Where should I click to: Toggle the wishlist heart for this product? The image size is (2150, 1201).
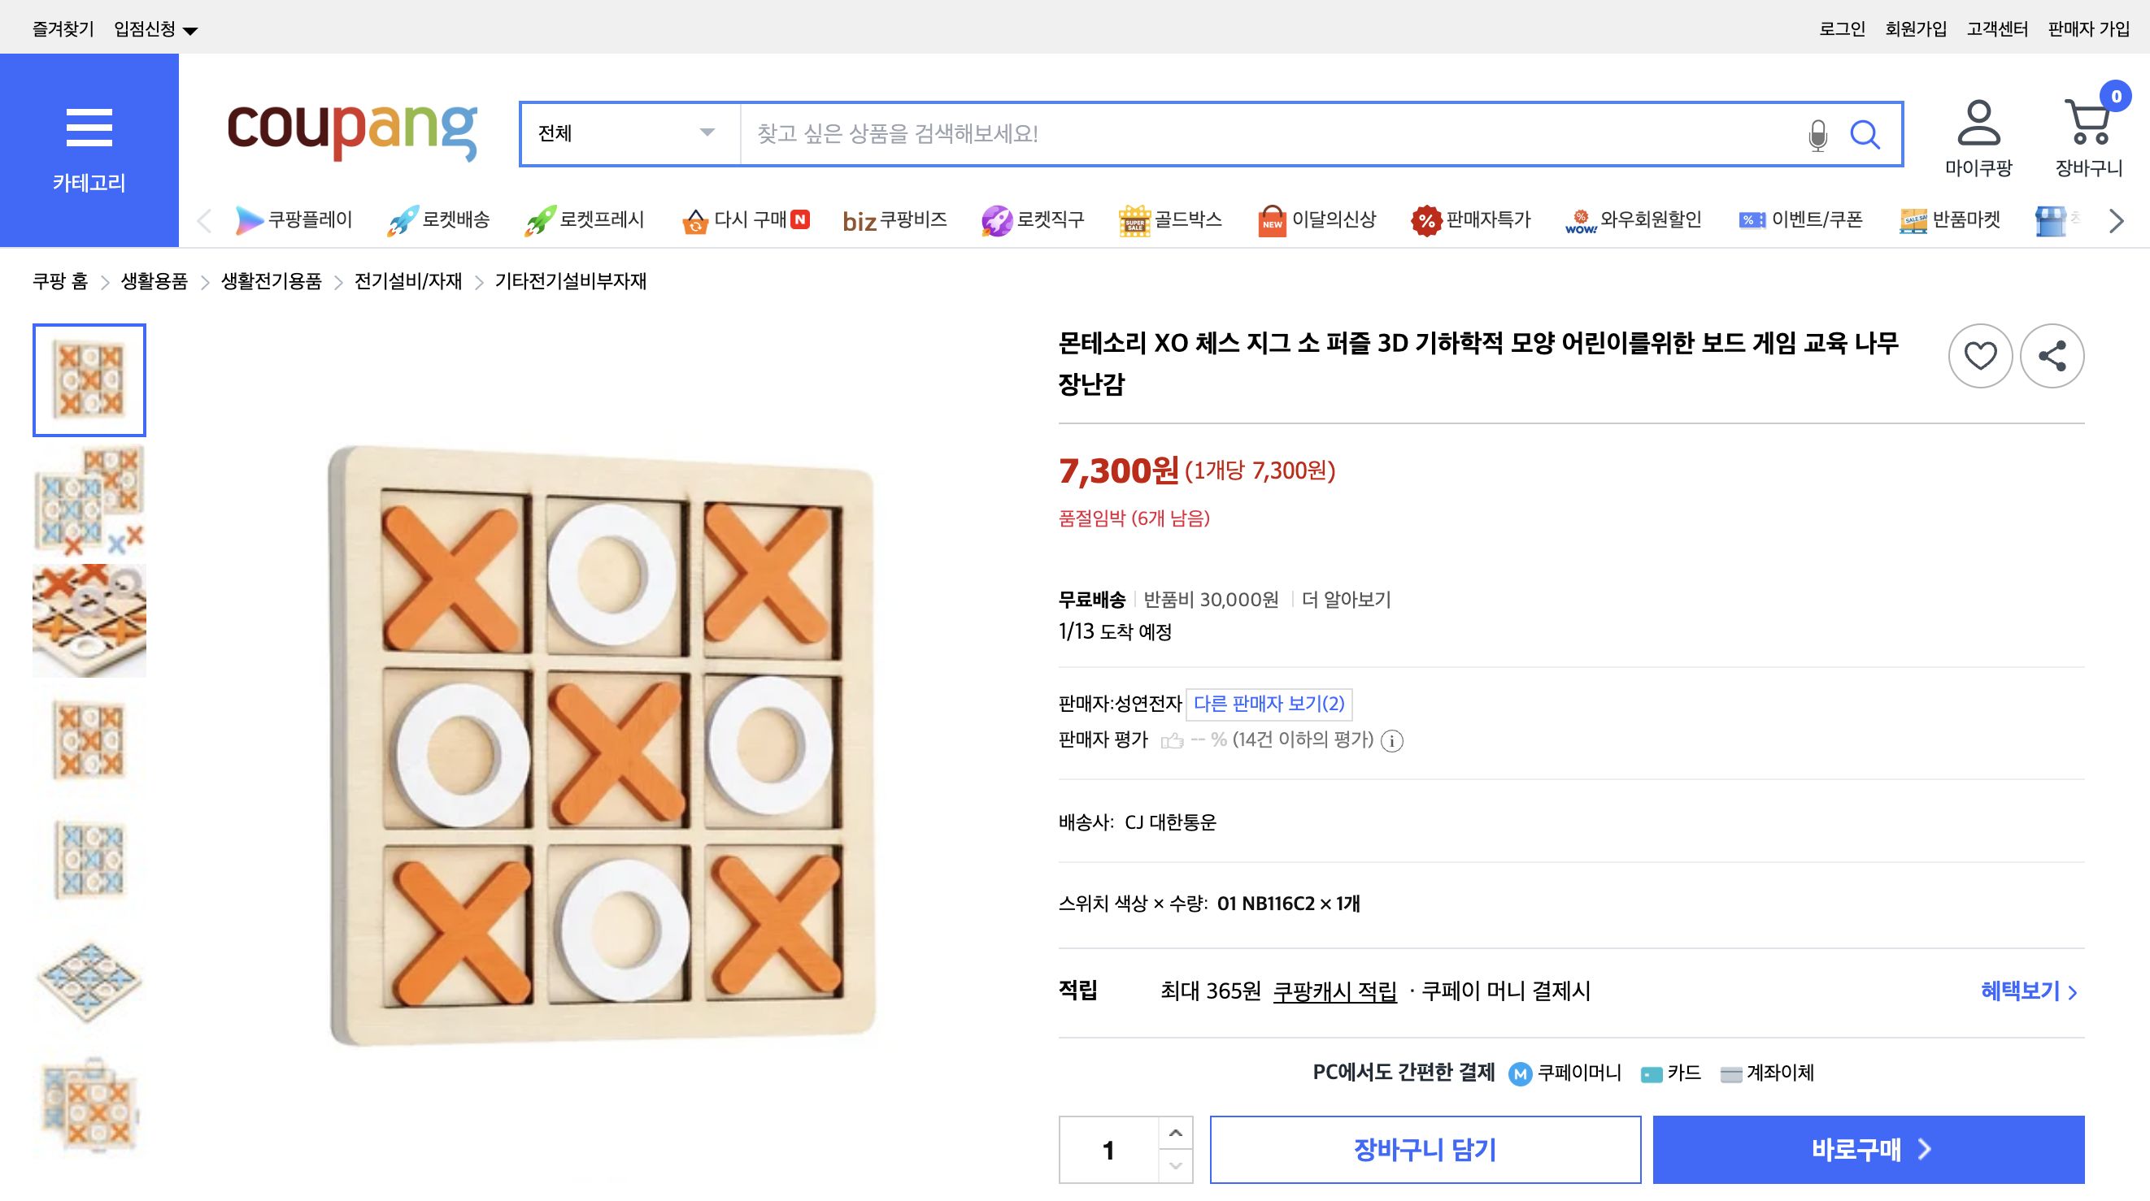coord(1980,355)
